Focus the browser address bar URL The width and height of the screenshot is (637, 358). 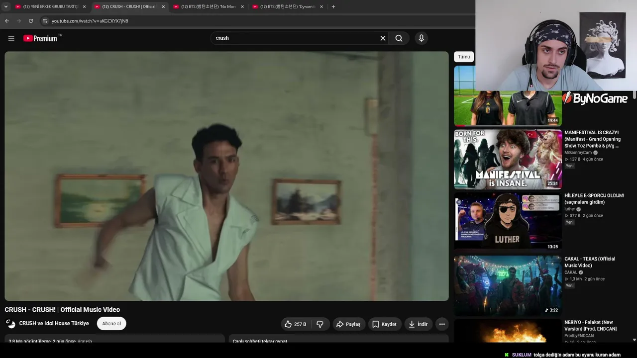point(90,21)
